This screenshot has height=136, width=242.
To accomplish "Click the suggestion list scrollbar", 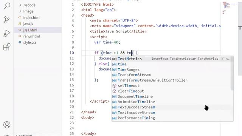I will coord(232,73).
